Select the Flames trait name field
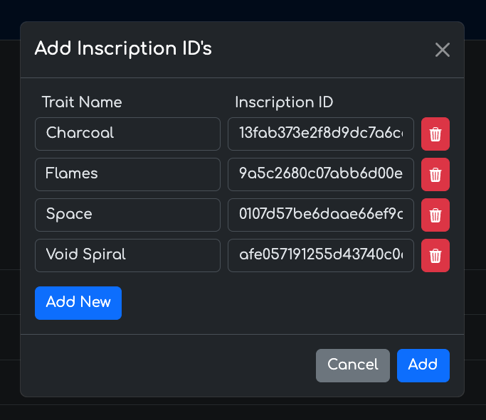This screenshot has height=420, width=486. click(x=127, y=175)
